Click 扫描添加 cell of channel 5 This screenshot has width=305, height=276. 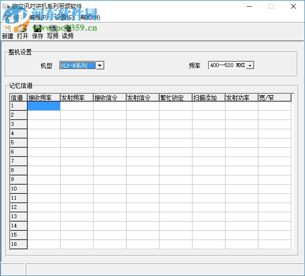pyautogui.click(x=209, y=143)
